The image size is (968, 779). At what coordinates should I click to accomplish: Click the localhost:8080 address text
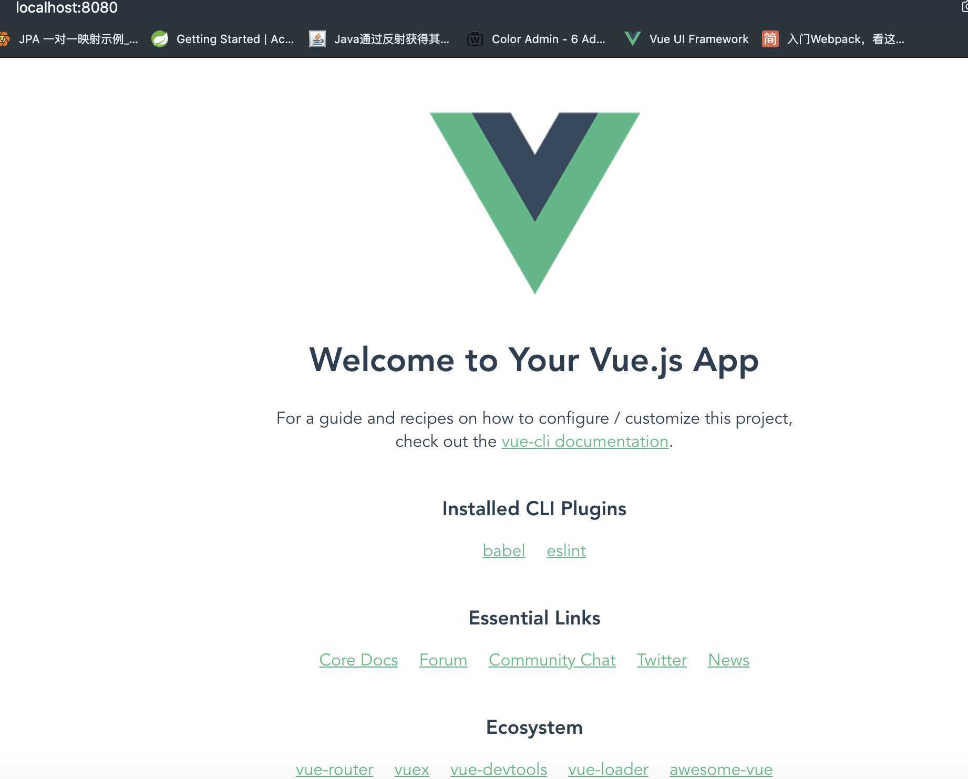click(x=67, y=7)
